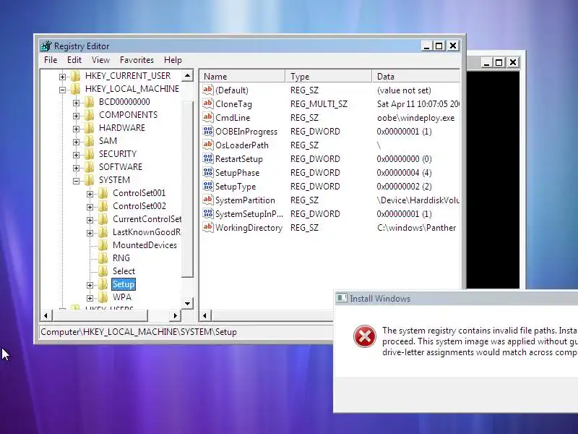Click values pane scroll left arrow
The height and width of the screenshot is (434, 578).
[x=205, y=315]
